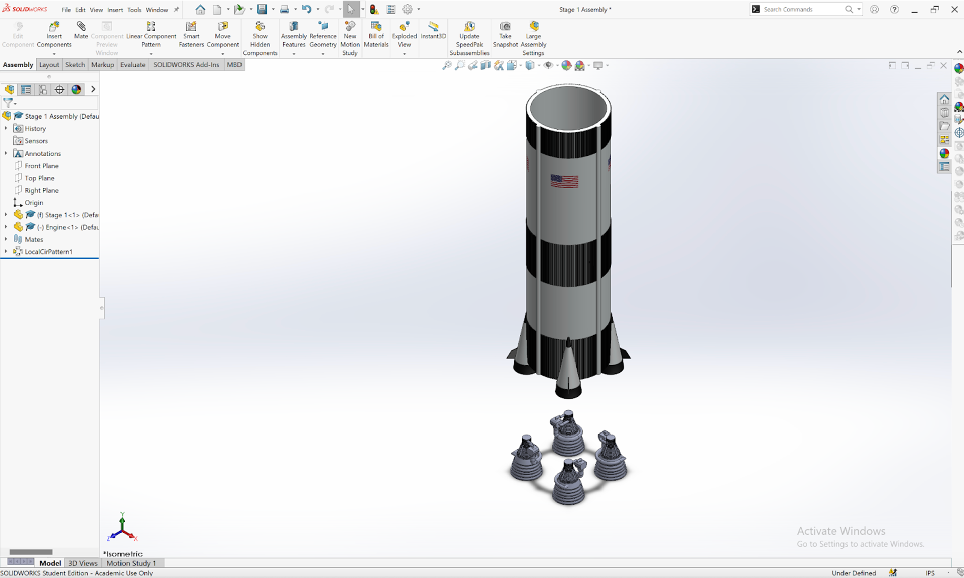The height and width of the screenshot is (578, 964).
Task: Toggle Instant3D mode
Action: 433,30
